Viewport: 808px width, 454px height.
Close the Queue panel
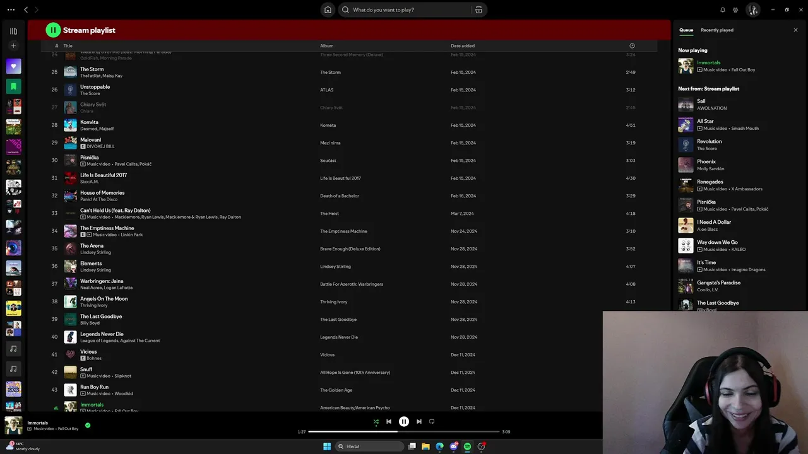pos(795,30)
